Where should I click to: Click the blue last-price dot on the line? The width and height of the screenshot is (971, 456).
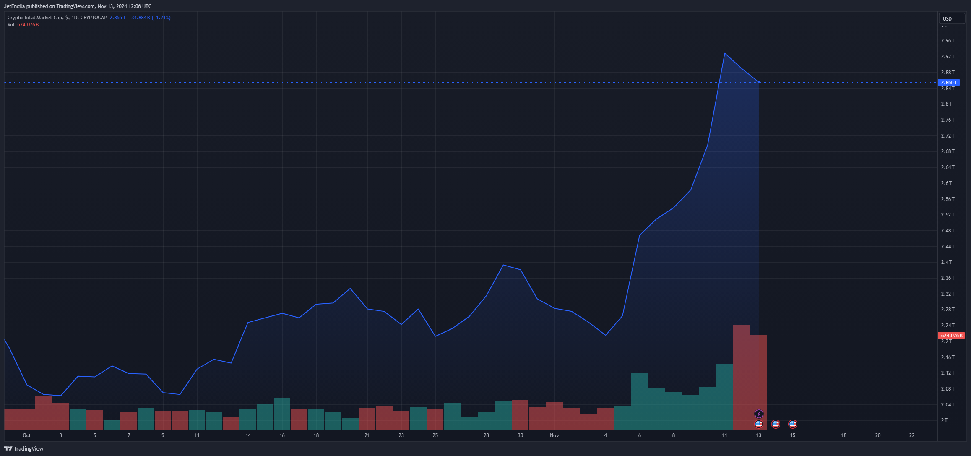pos(759,82)
